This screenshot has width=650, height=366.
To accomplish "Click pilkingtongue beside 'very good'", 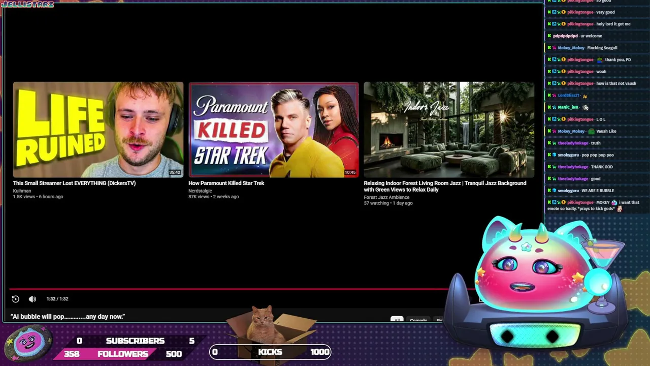I will 580,12.
